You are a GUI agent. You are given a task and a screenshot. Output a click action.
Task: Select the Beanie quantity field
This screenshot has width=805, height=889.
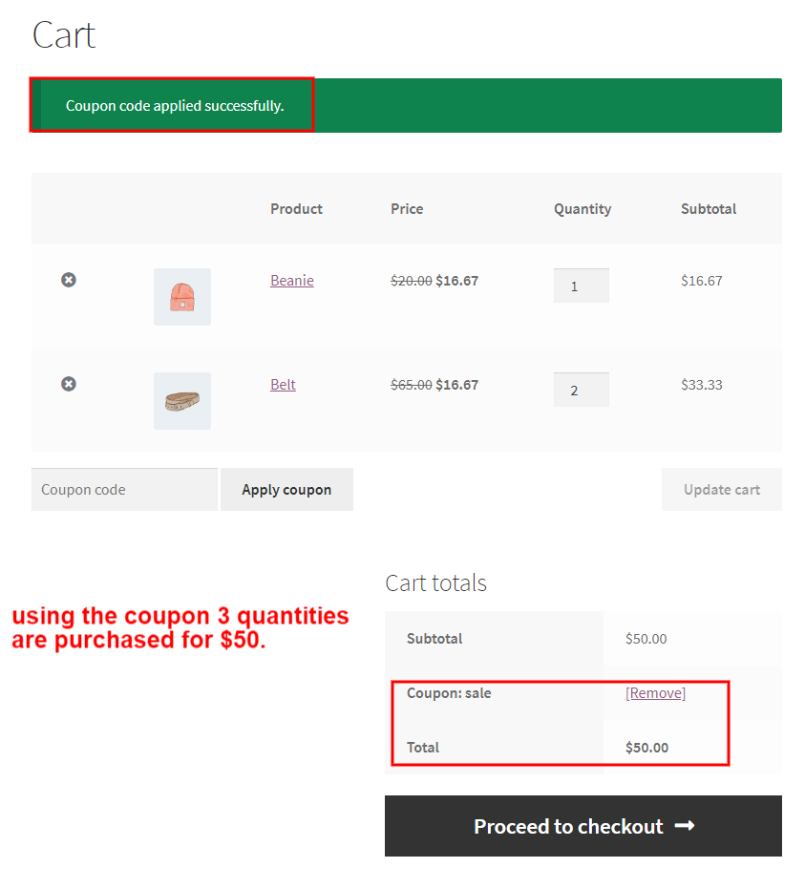coord(581,285)
